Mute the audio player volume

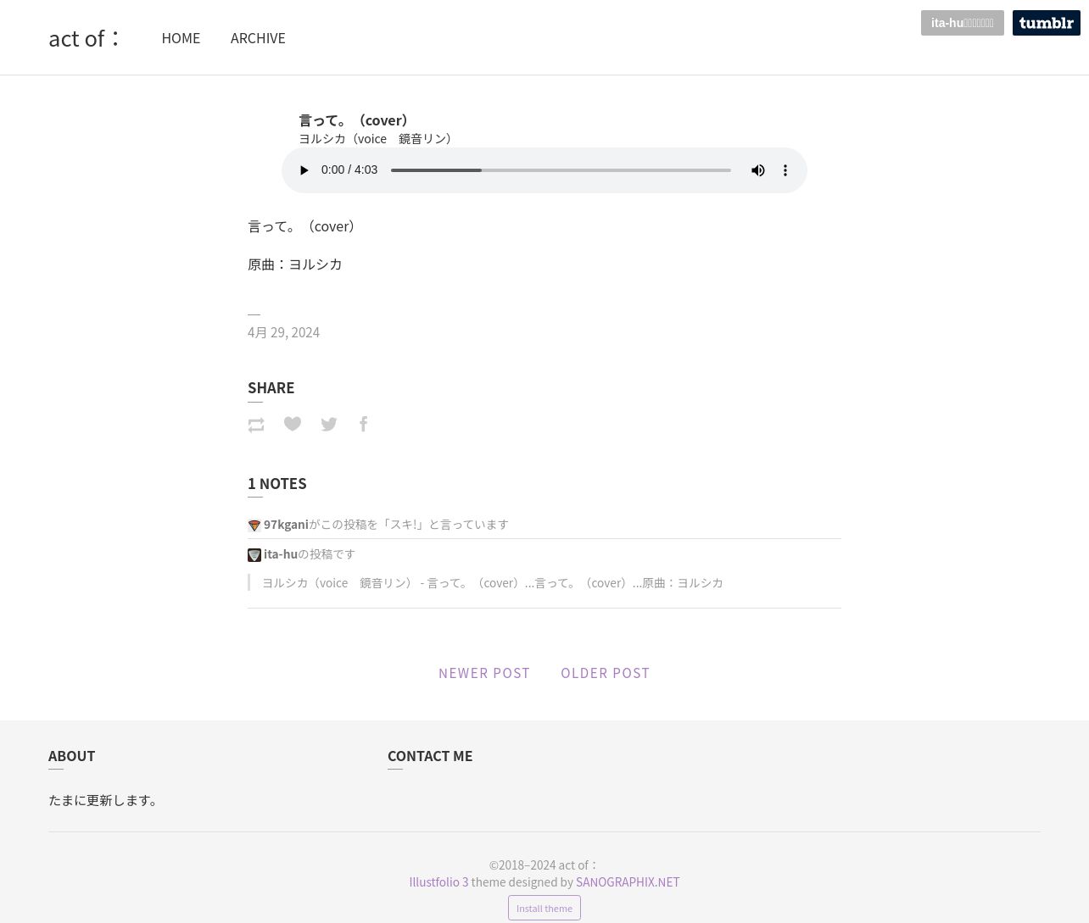[x=758, y=170]
